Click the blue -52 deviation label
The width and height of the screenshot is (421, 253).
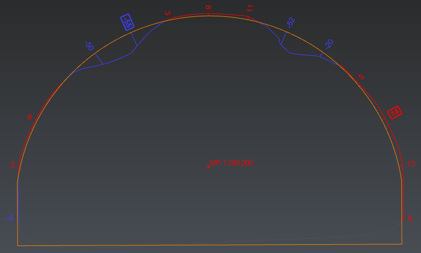tap(290, 22)
